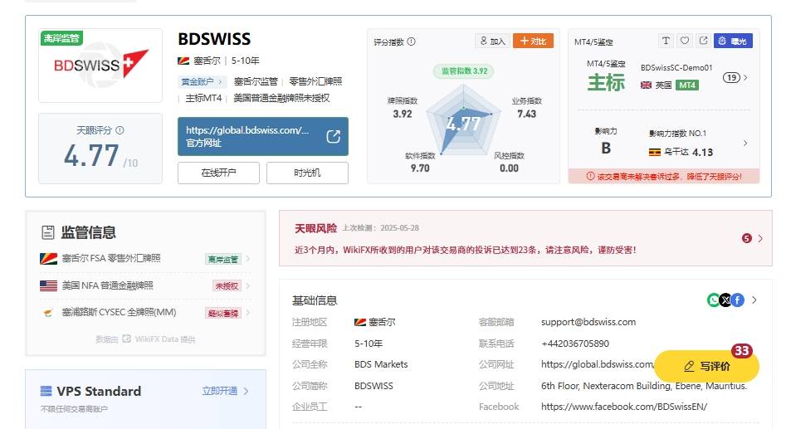Click the heart favorite icon

click(x=684, y=41)
